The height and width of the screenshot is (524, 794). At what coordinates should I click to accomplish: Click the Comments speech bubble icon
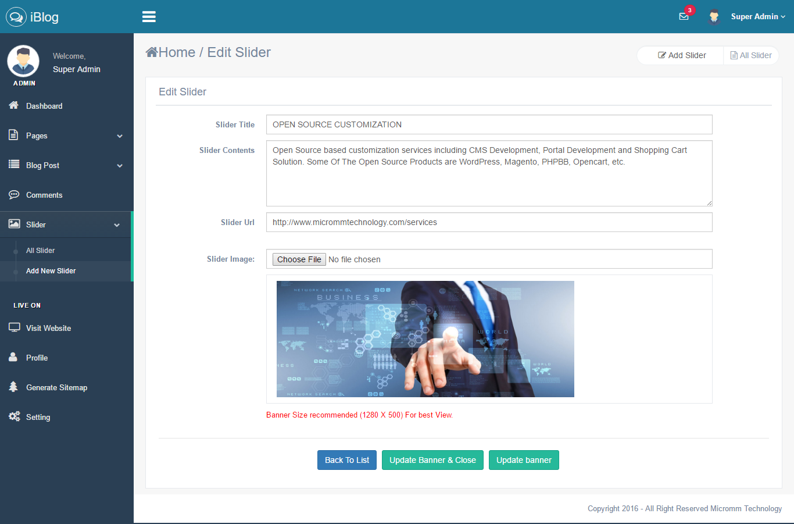tap(14, 195)
